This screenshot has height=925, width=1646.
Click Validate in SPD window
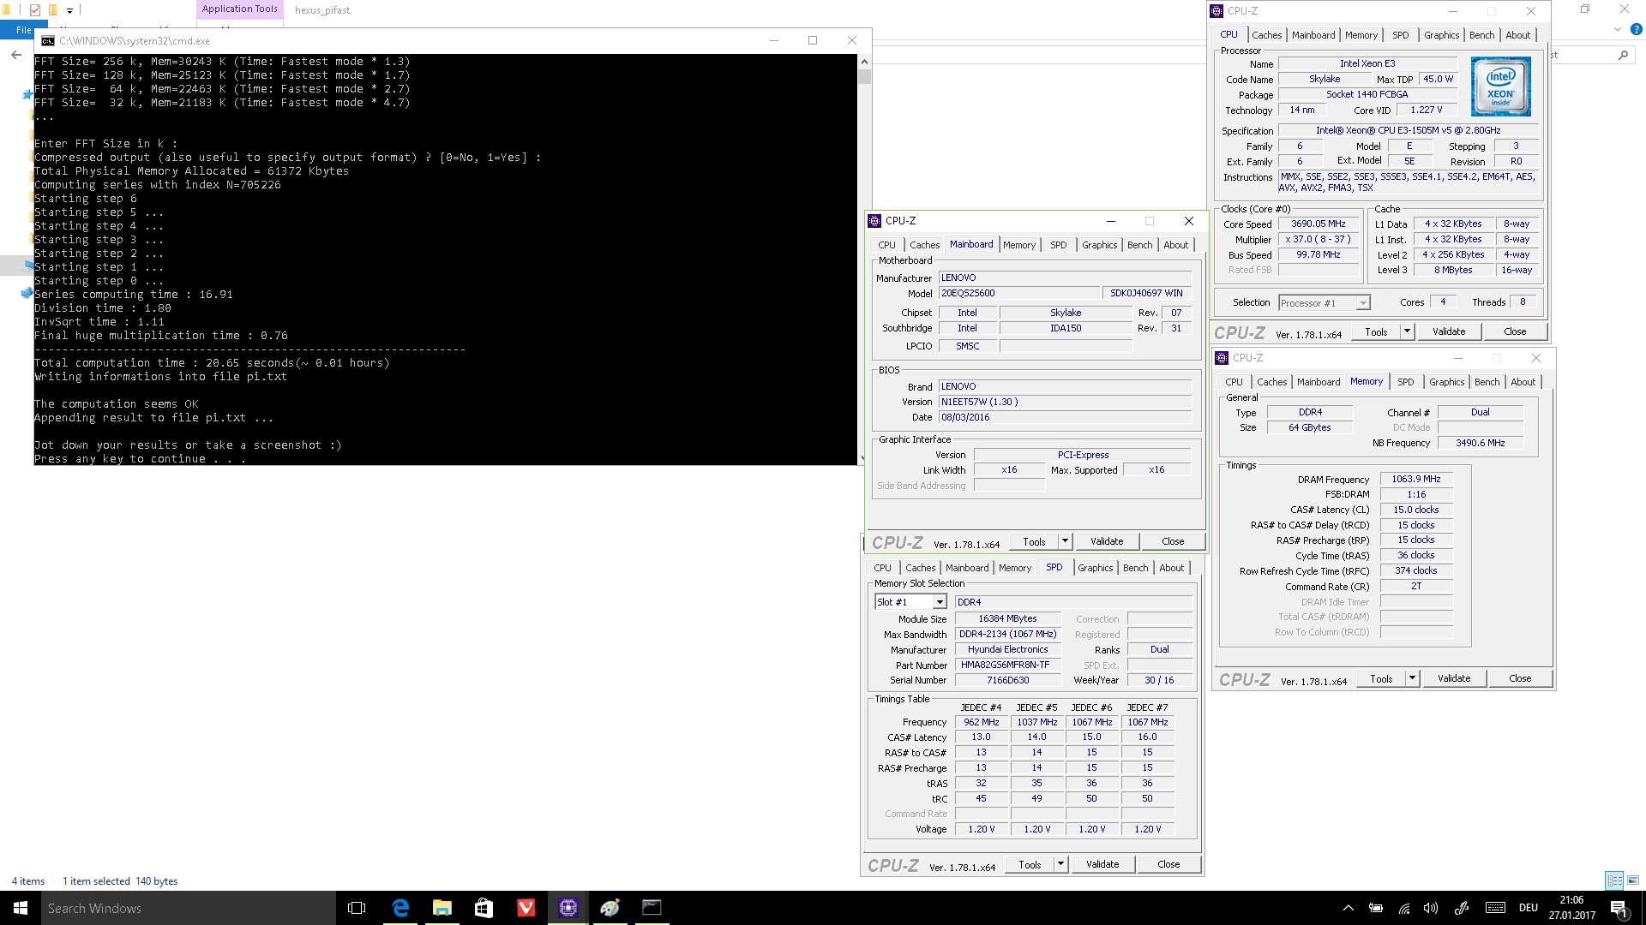(x=1102, y=864)
